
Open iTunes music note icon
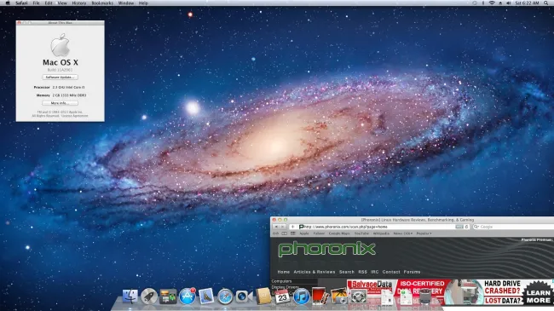click(x=302, y=297)
